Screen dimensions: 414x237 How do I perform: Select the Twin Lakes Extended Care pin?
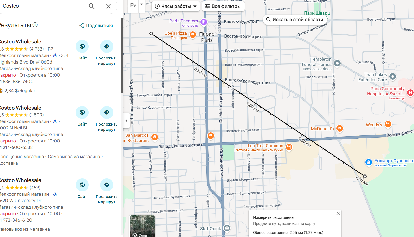pos(393,77)
